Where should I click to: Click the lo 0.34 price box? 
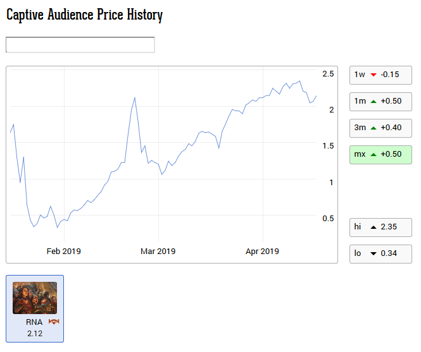click(380, 253)
